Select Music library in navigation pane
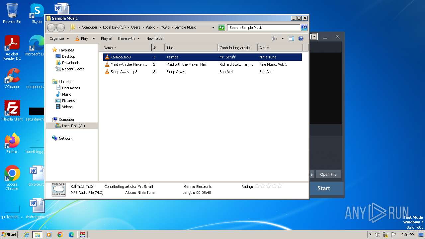This screenshot has height=239, width=425. coord(66,94)
